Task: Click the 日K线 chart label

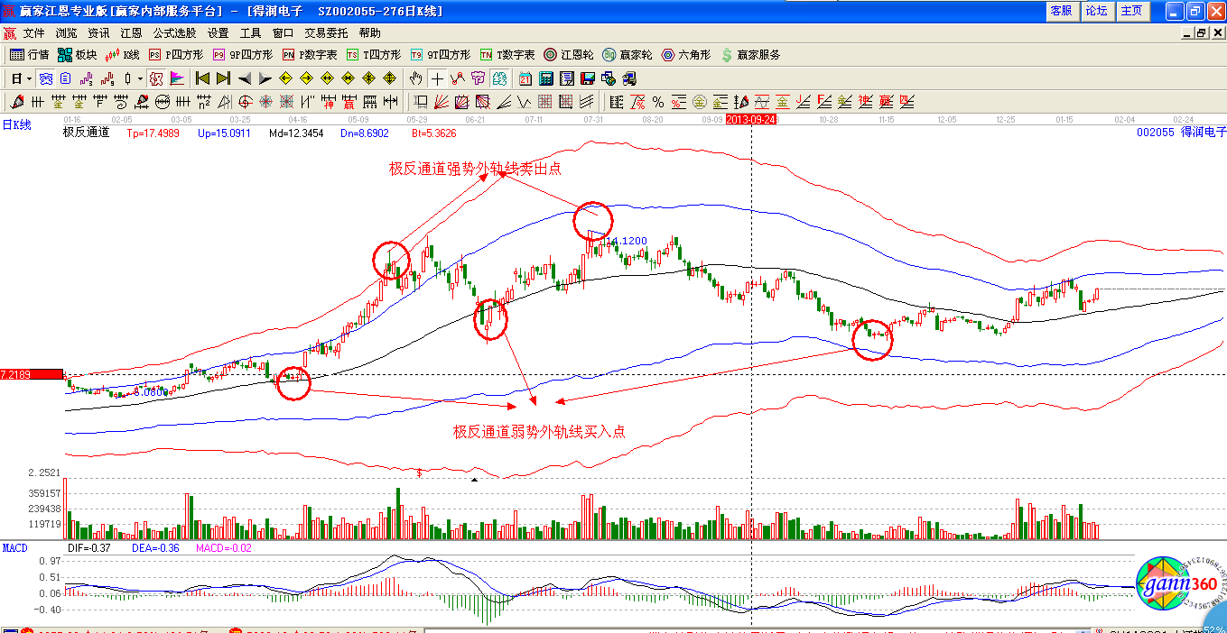Action: [x=16, y=125]
